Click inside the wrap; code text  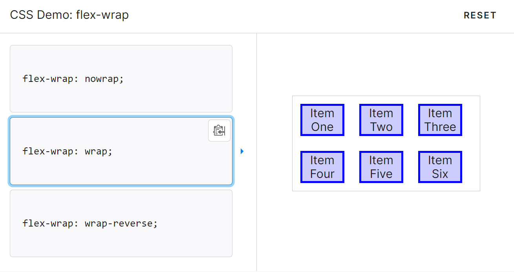pos(68,151)
